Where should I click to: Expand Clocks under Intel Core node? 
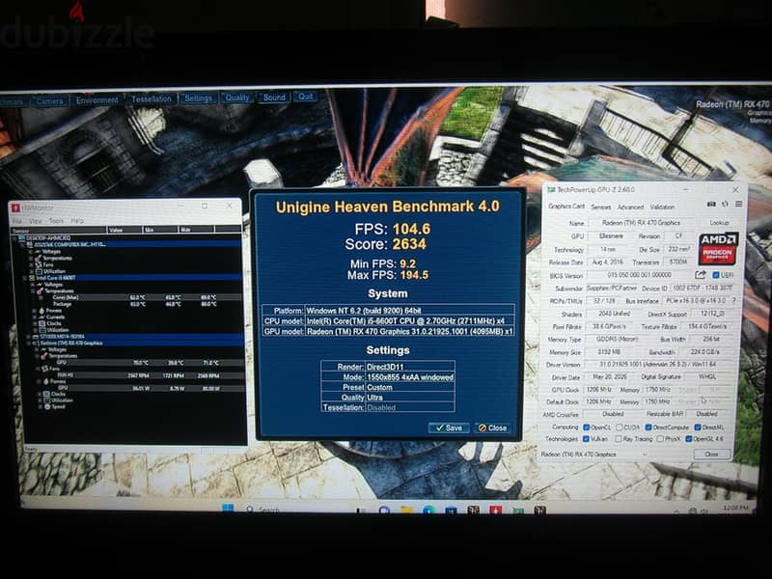tap(35, 323)
